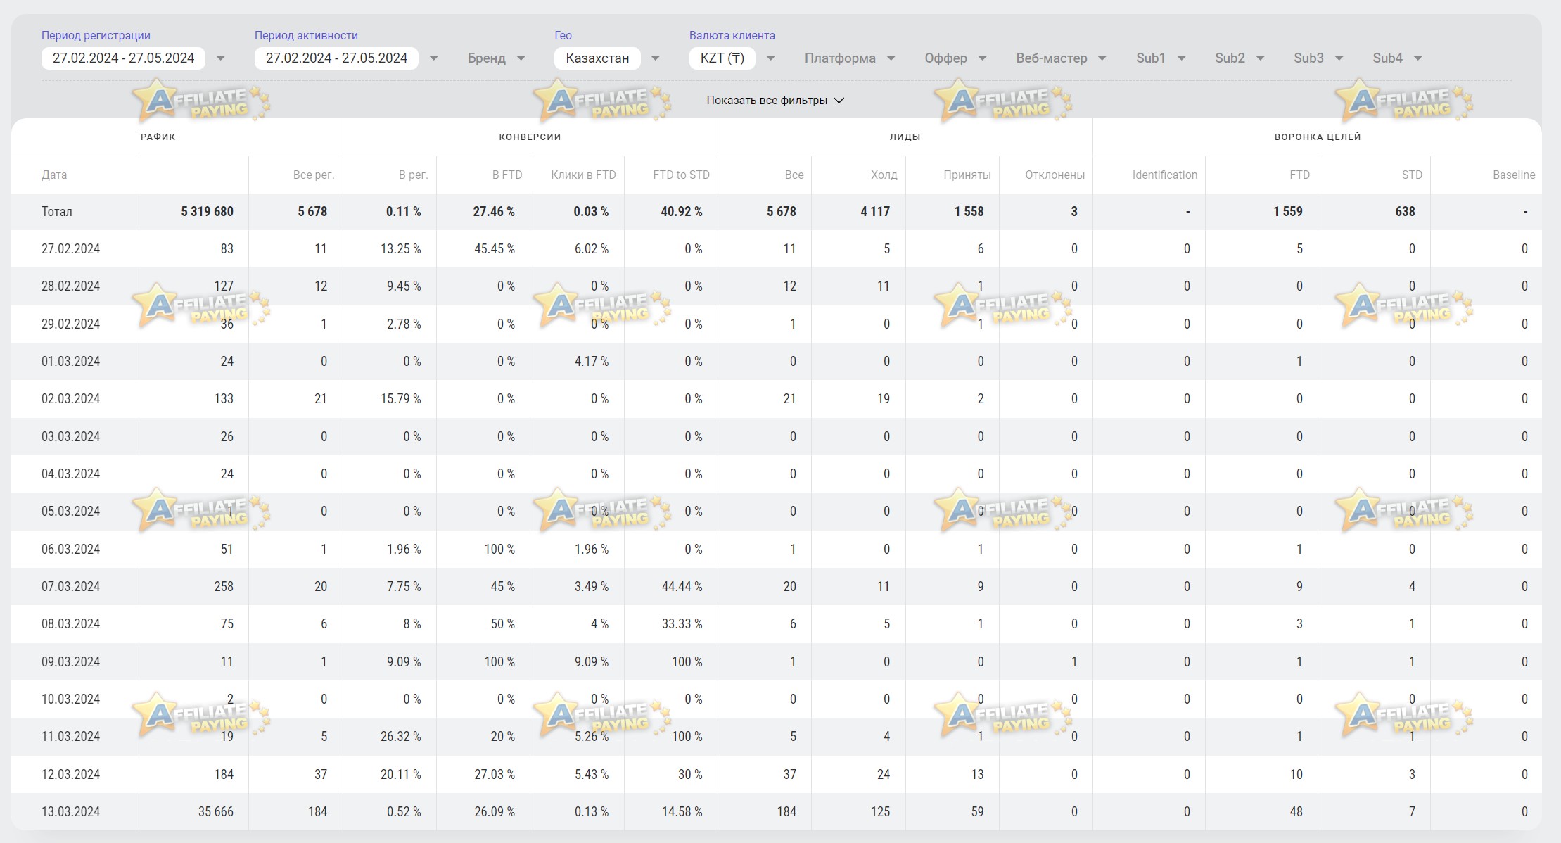The image size is (1561, 843).
Task: Open the registration period date dropdown arrow
Action: (220, 58)
